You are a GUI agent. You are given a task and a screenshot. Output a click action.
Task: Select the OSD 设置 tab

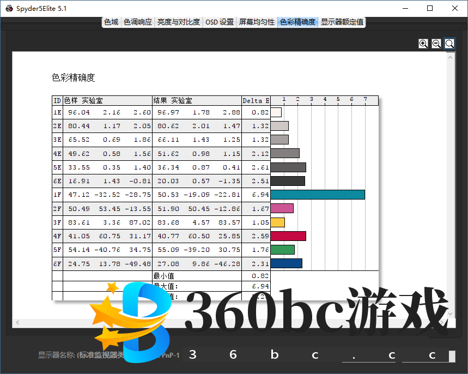point(220,22)
